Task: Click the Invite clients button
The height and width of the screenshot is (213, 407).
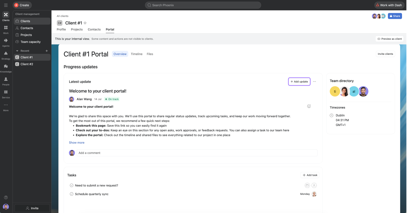Action: coord(385,54)
